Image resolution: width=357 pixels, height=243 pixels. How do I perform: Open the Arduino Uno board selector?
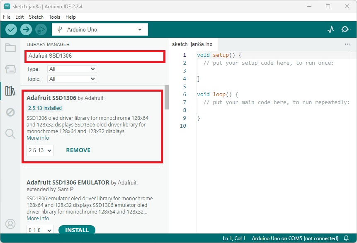pos(100,29)
